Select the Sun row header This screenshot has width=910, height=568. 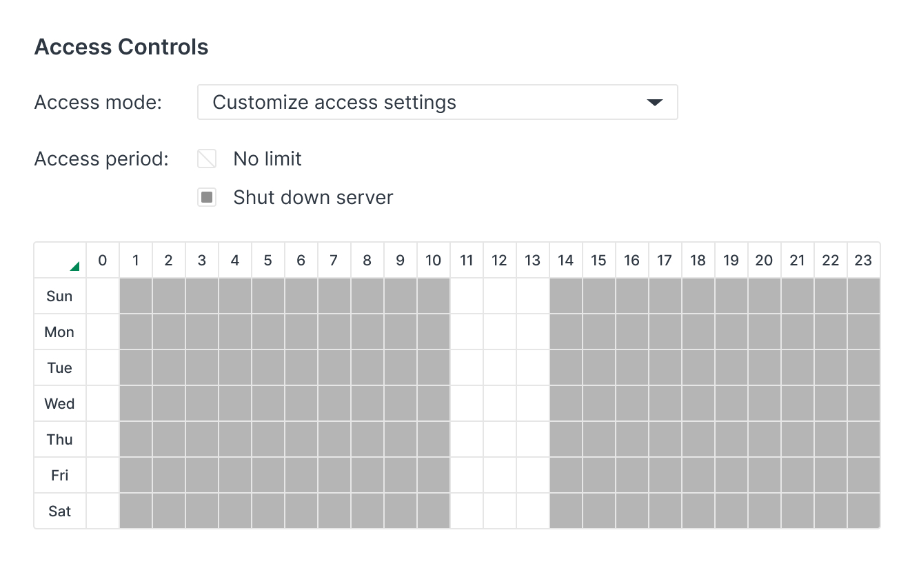tap(60, 296)
